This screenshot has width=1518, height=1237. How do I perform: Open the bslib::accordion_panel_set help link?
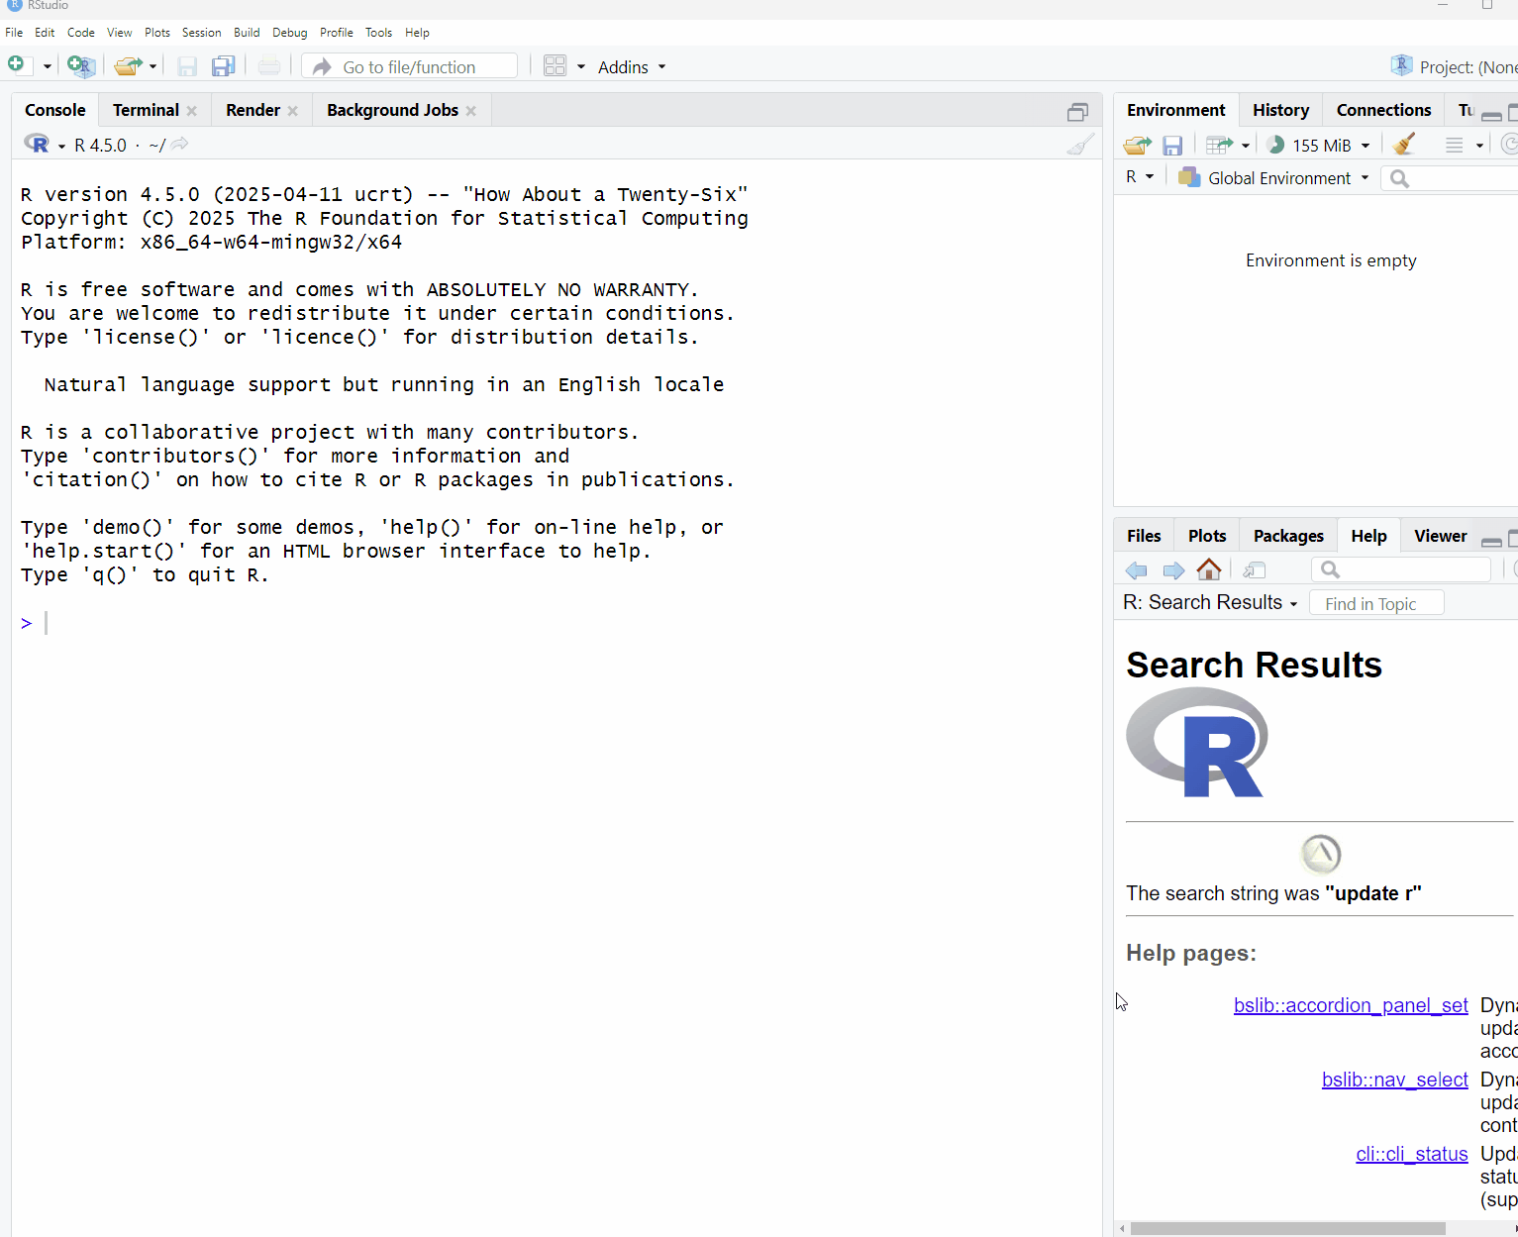click(1350, 1005)
